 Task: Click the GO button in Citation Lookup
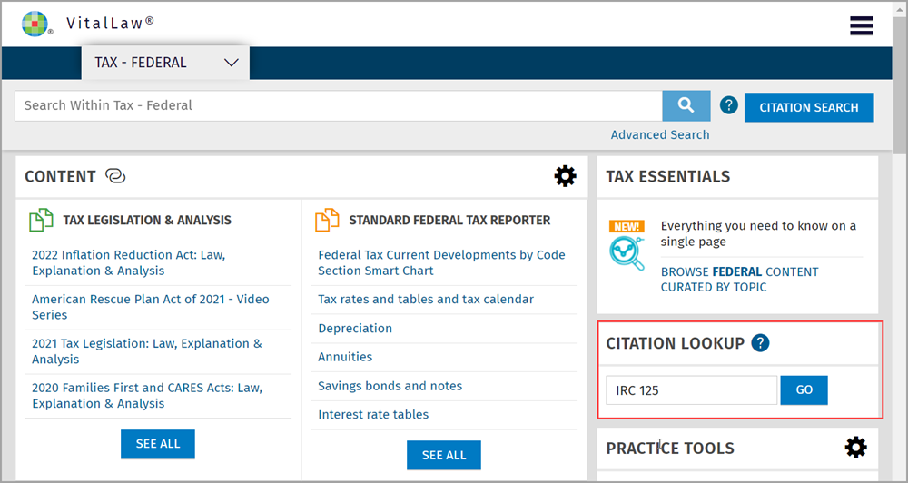(804, 390)
